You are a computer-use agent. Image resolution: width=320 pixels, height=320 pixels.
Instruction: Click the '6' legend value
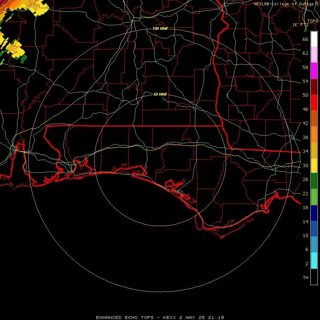tap(306, 250)
